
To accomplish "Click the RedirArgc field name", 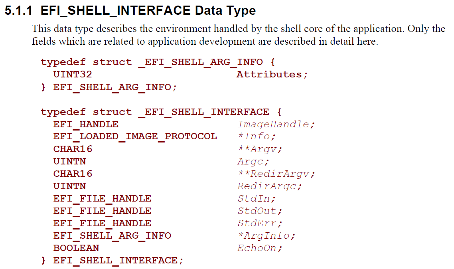I will pos(266,186).
